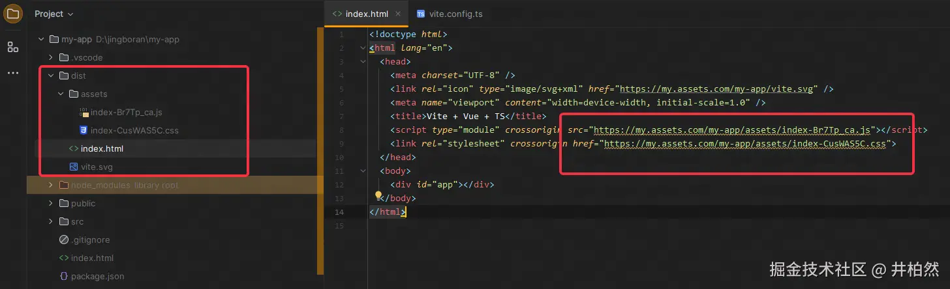Collapse the my-app root folder

point(40,39)
